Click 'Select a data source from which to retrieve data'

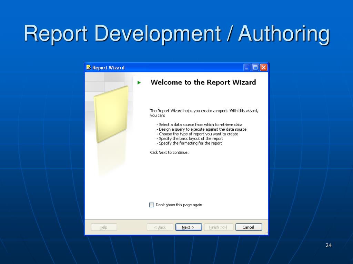pos(200,124)
